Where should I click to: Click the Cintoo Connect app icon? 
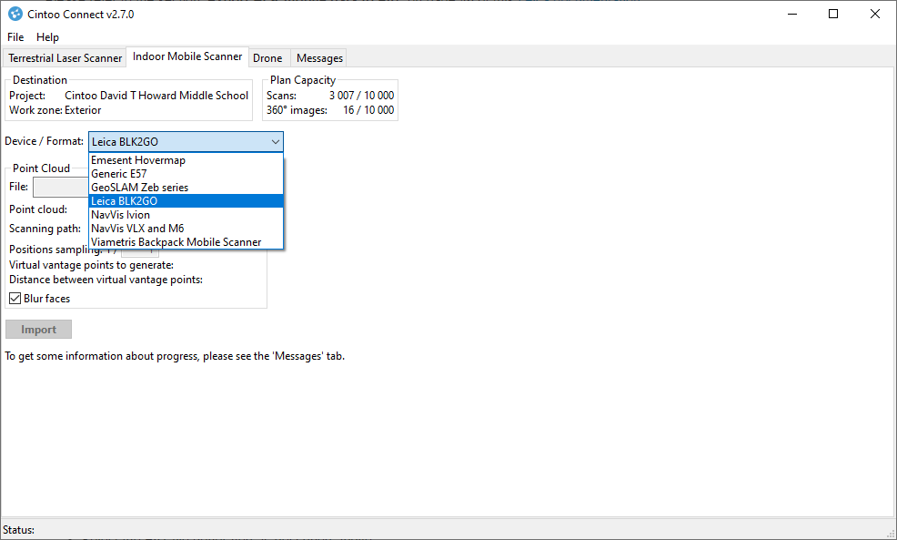[15, 14]
